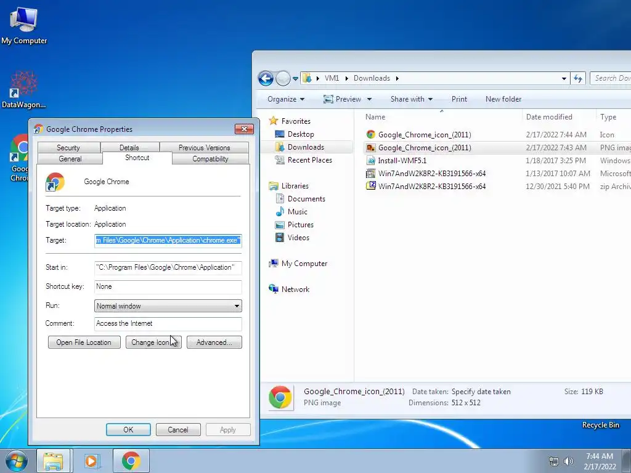Screen dimensions: 631x473
Task: Open the DataWagon desktop shortcut
Action: click(x=23, y=90)
